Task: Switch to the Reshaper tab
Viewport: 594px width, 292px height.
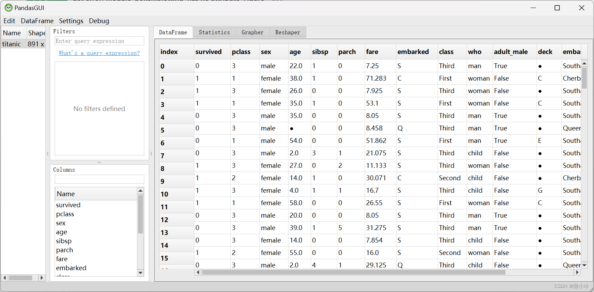Action: (288, 32)
